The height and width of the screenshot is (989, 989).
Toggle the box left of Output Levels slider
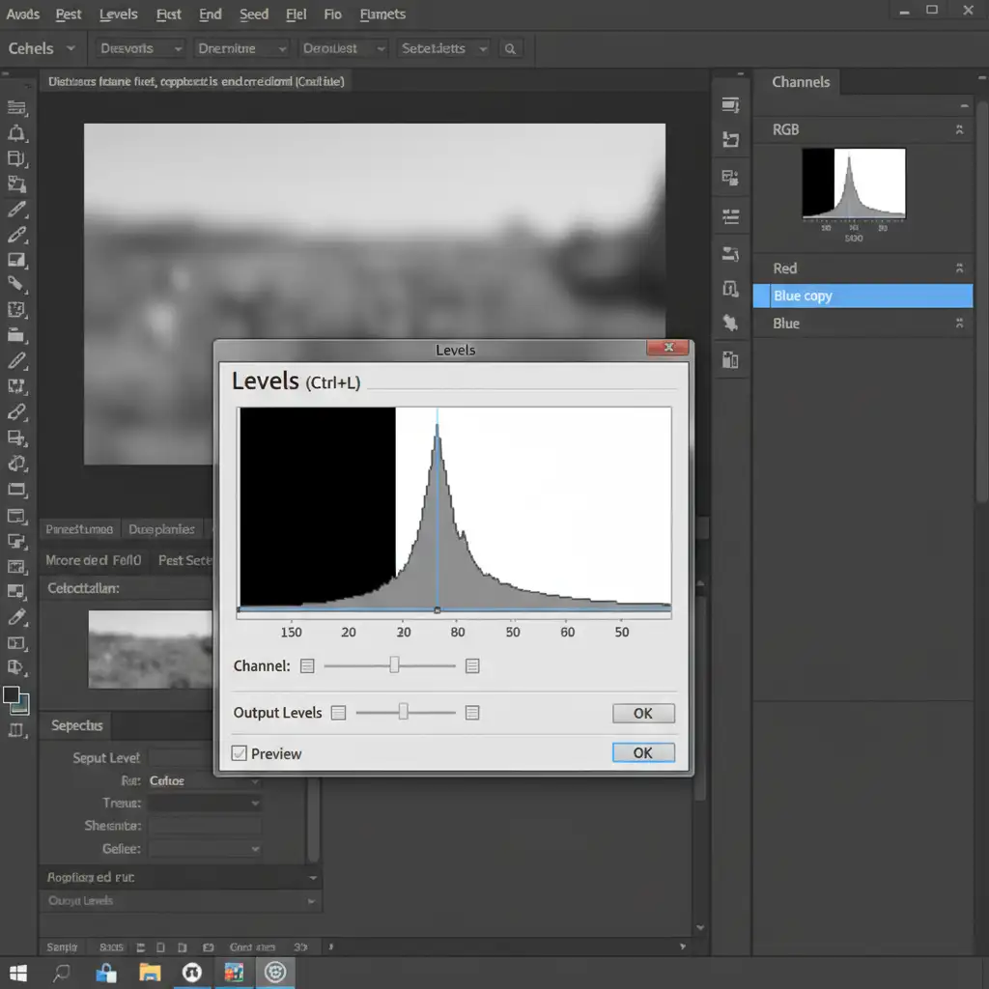338,713
